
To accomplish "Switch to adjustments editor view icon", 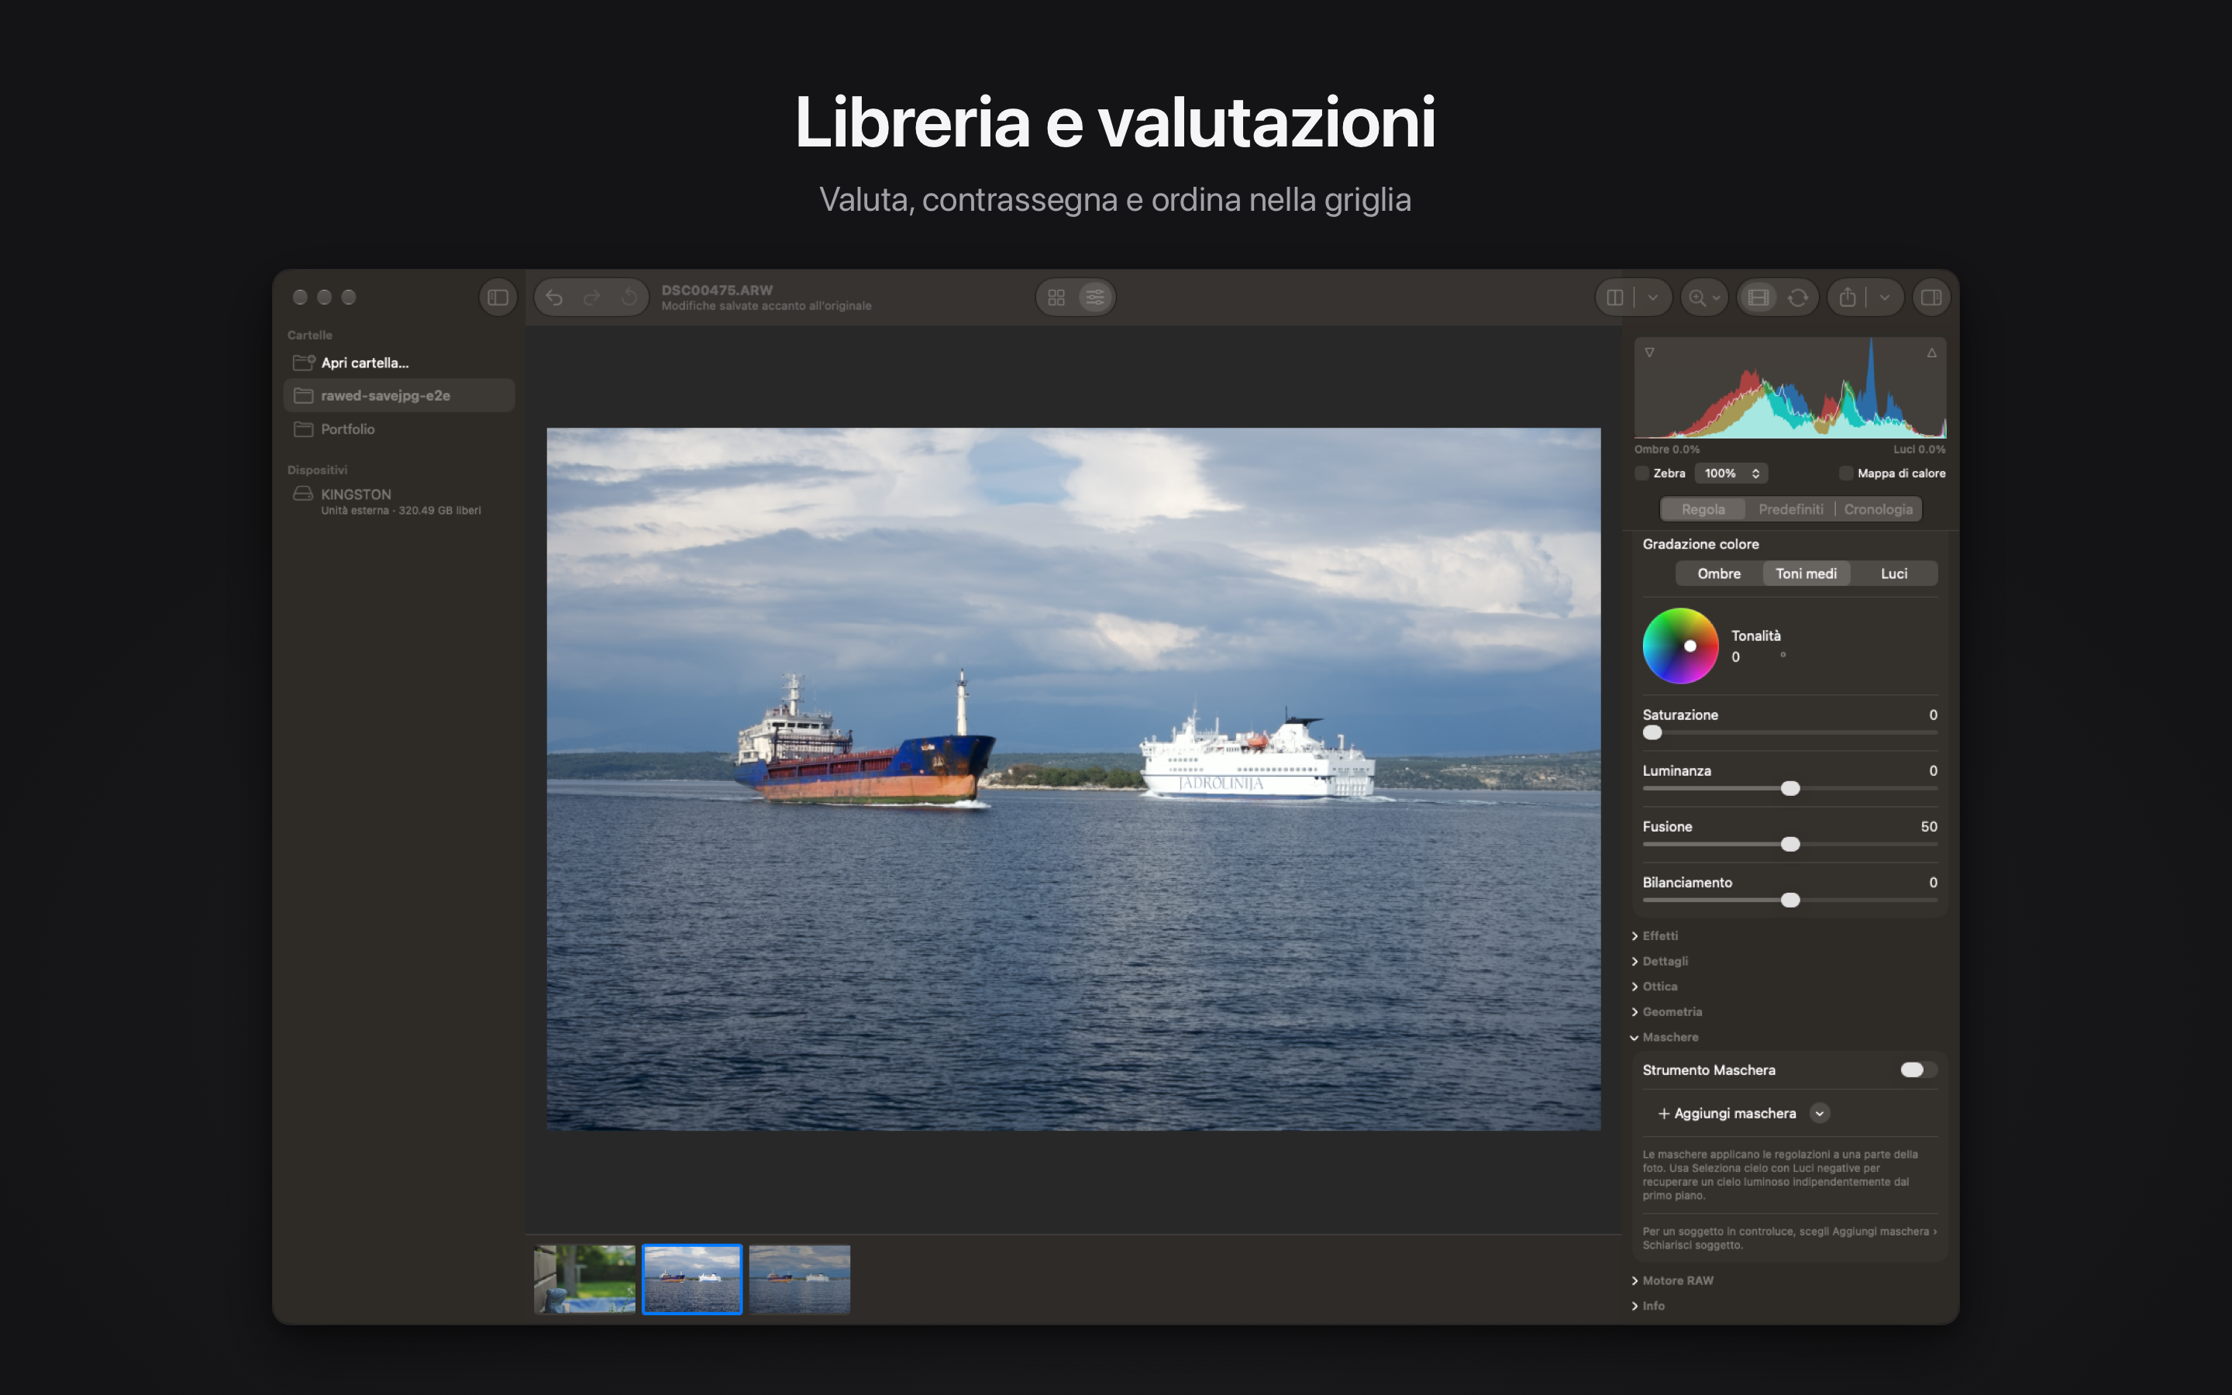I will coord(1095,297).
